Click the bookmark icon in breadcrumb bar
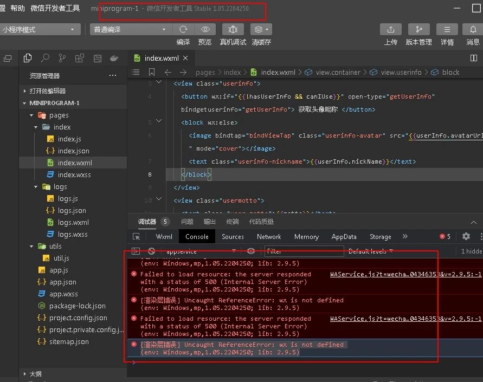This screenshot has height=382, width=483. click(x=152, y=72)
